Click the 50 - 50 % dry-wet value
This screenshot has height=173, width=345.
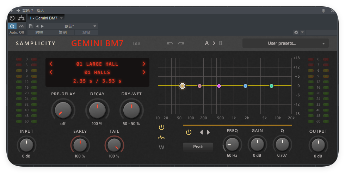coord(131,124)
